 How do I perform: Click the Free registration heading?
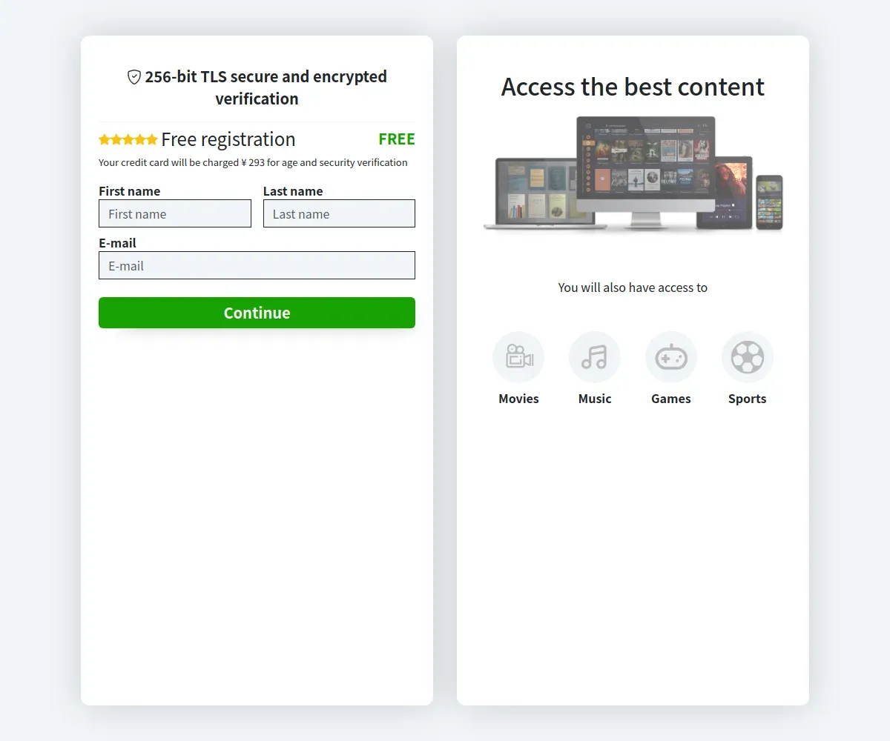[x=228, y=139]
